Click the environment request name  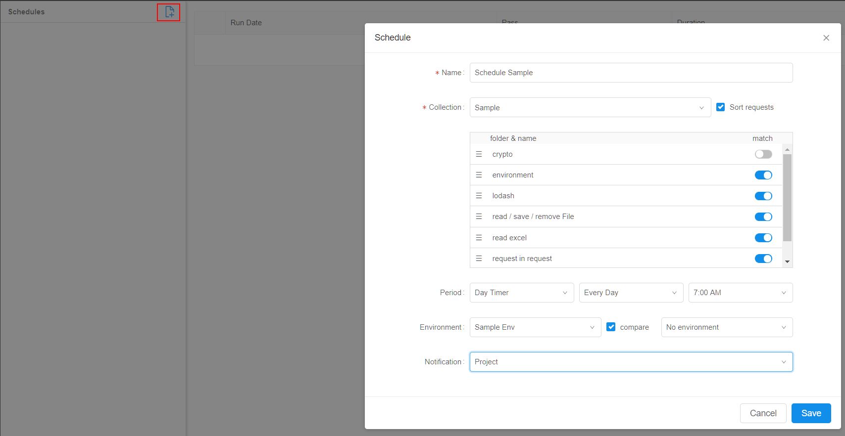pyautogui.click(x=513, y=175)
